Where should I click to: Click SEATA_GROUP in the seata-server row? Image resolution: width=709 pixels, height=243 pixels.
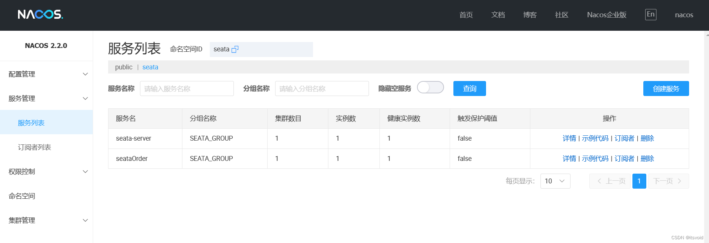[211, 138]
